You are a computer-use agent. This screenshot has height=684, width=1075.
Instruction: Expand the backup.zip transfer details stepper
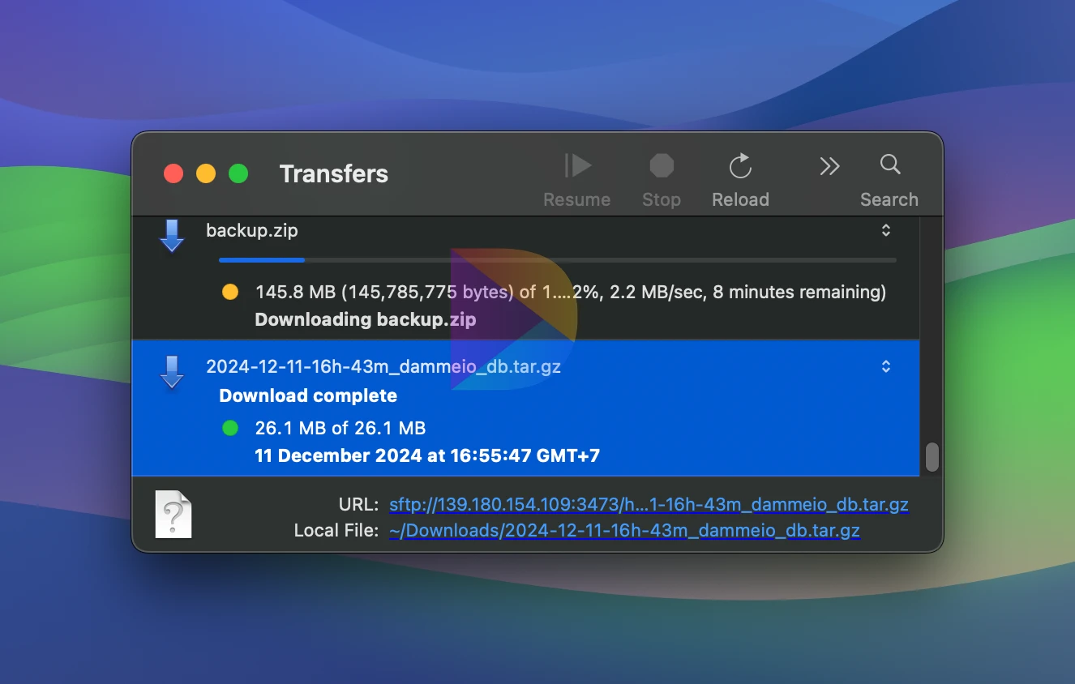886,231
